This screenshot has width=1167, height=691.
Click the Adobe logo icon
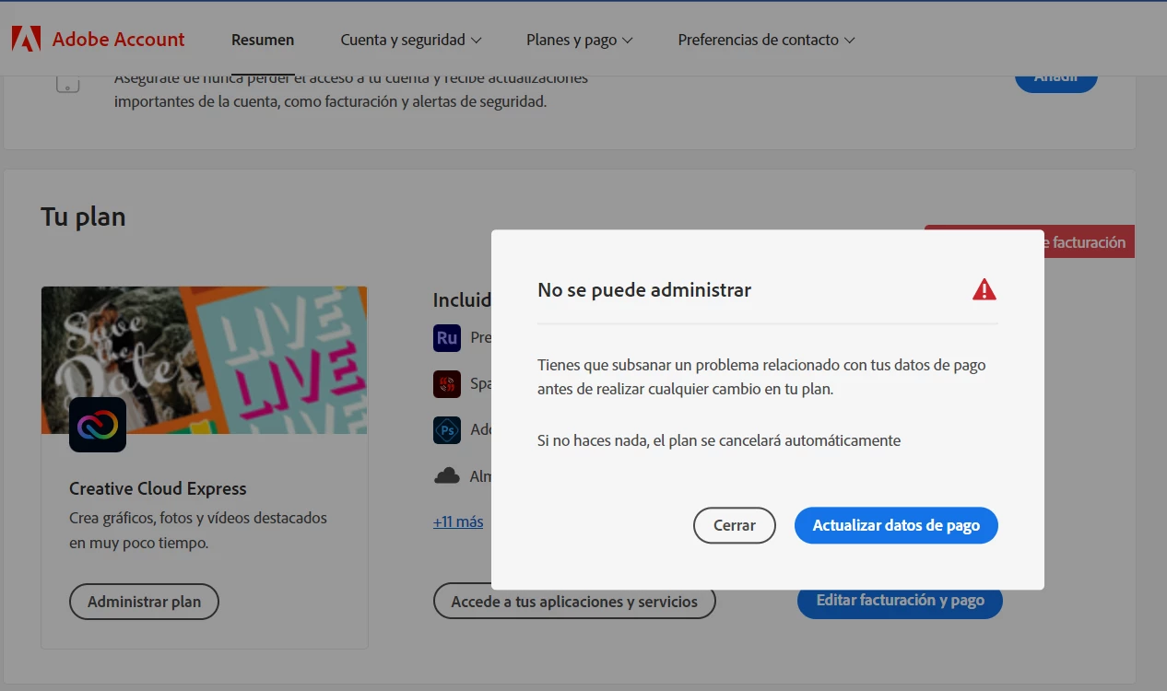point(26,39)
